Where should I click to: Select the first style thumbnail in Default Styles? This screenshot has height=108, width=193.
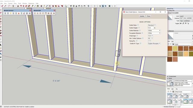(x=170, y=96)
